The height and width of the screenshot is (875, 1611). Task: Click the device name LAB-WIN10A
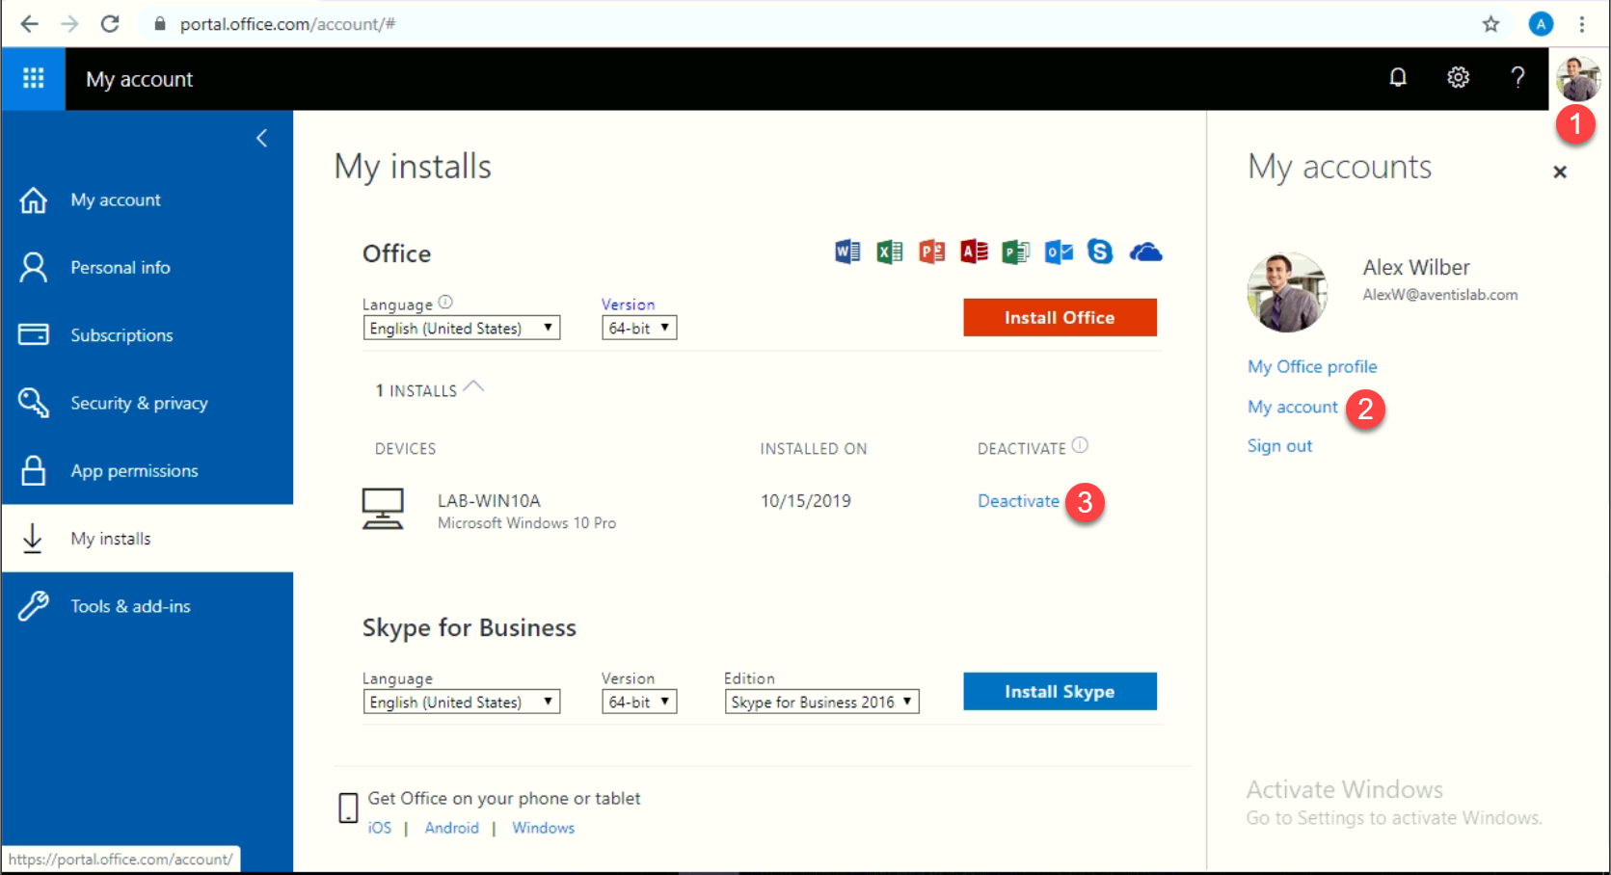pyautogui.click(x=489, y=501)
